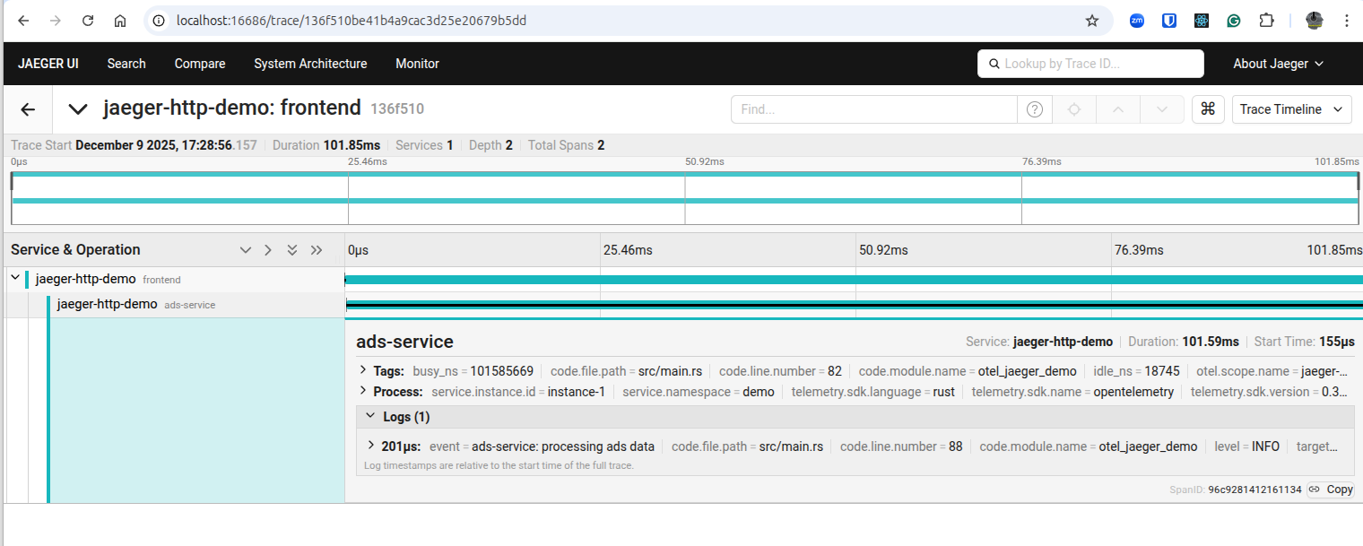This screenshot has height=546, width=1363.
Task: Bookmark this page with star icon
Action: click(1091, 21)
